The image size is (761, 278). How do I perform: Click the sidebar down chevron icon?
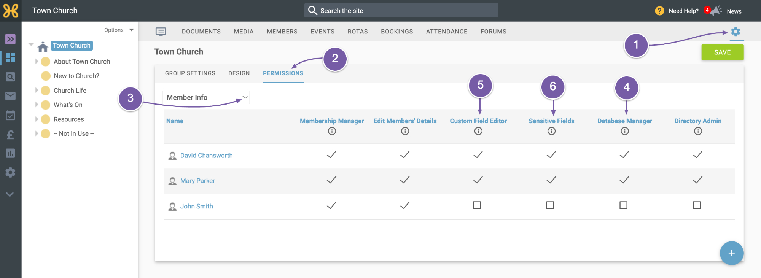(x=10, y=194)
